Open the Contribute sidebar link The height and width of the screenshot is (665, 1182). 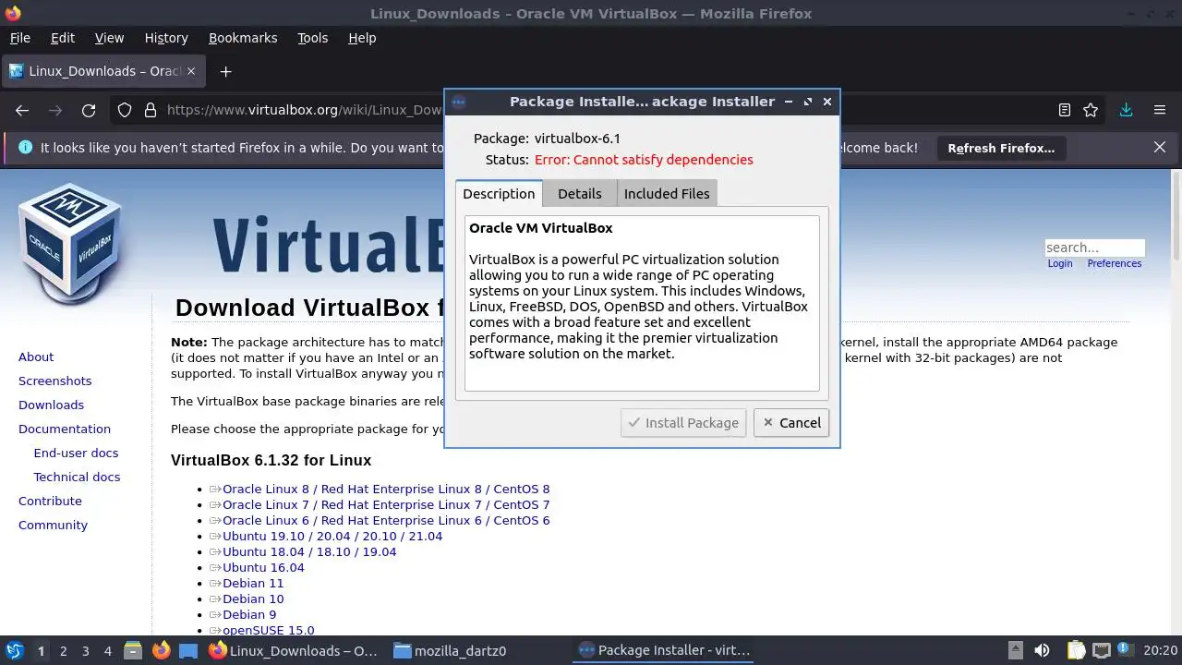[50, 501]
